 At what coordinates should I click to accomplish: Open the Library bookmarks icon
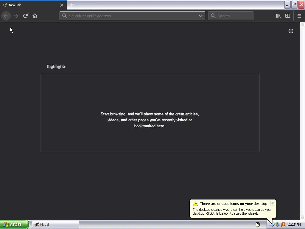(278, 16)
